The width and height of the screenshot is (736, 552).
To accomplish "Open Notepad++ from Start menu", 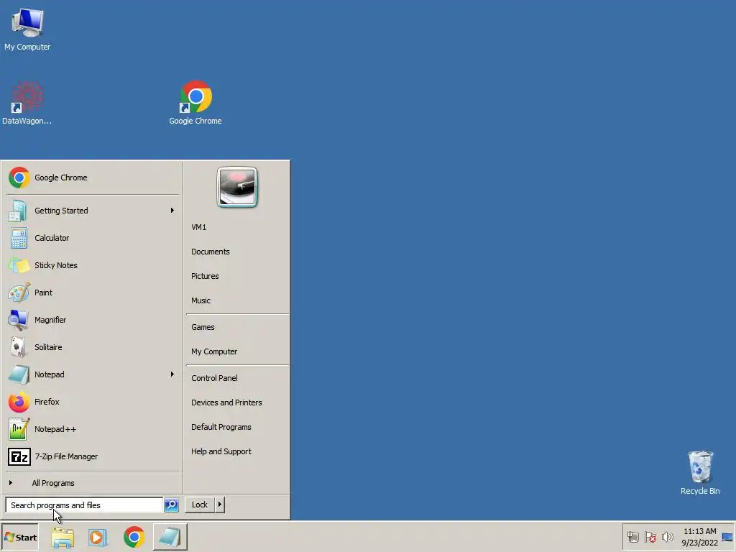I will (93, 429).
